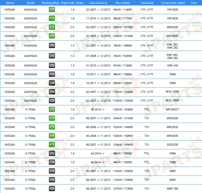Select the 86kW / 117KM power cell
The width and height of the screenshot is (202, 193).
[x=122, y=18]
